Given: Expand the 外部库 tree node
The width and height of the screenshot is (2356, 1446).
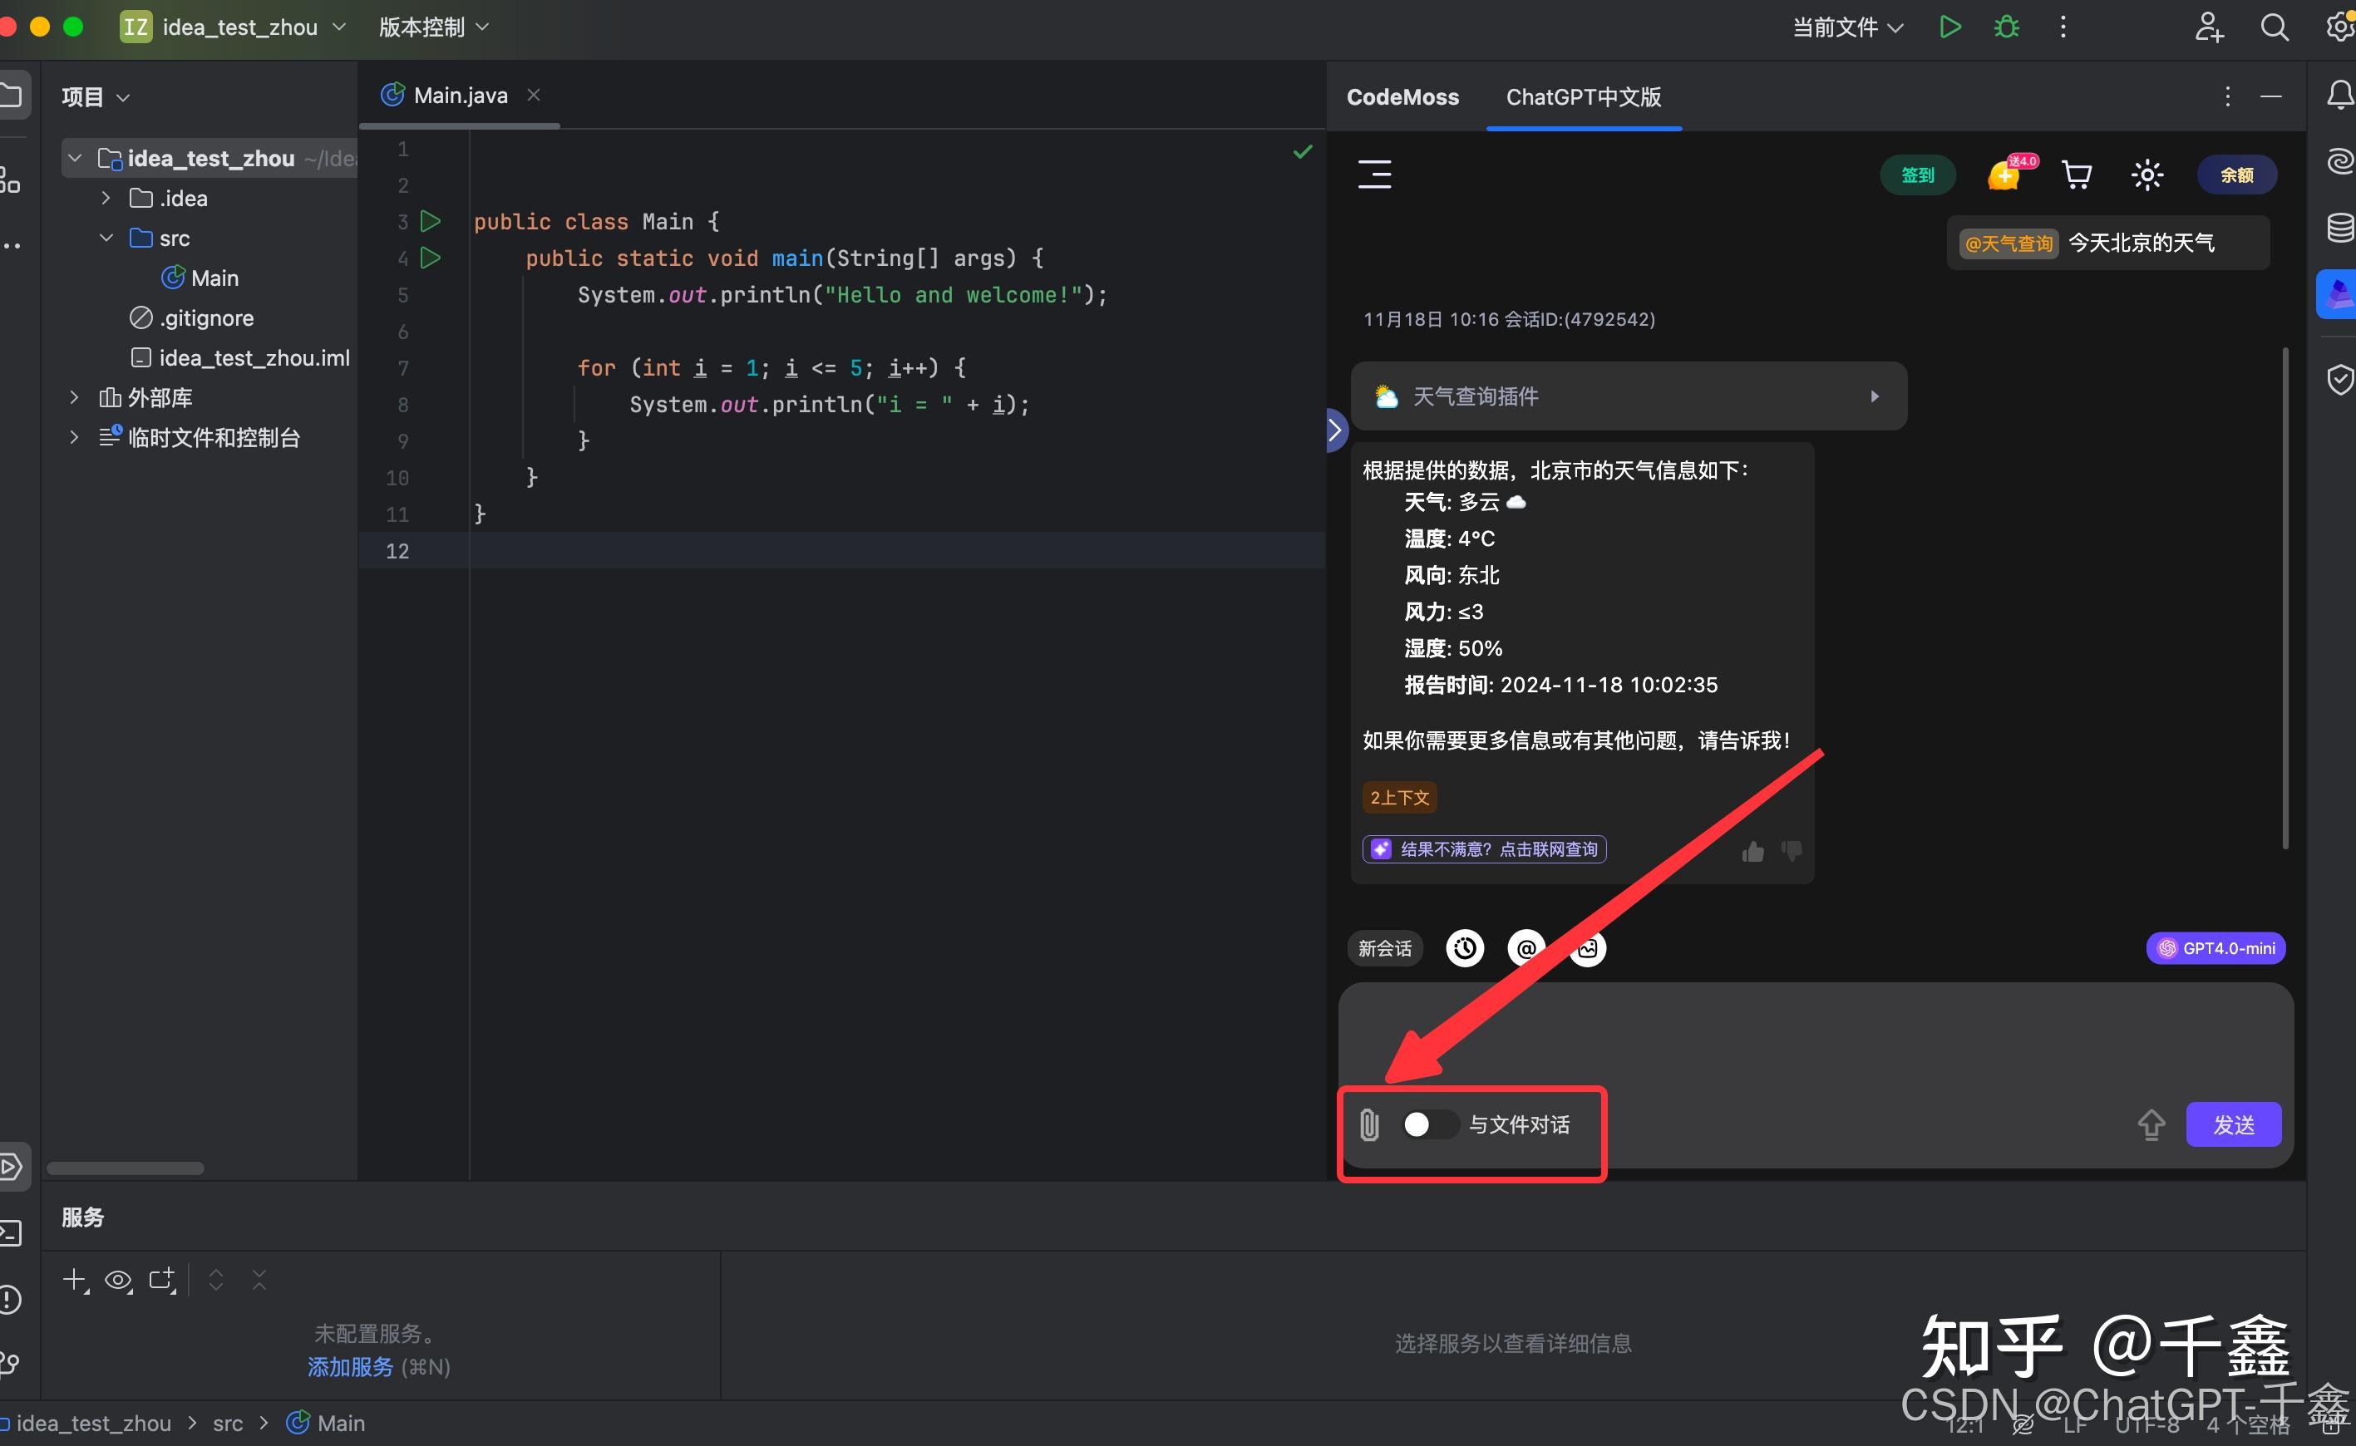Looking at the screenshot, I should 75,397.
